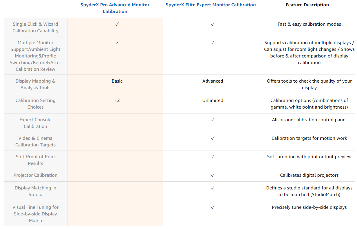Viewport: 357px width, 229px height.
Task: Select the 'Basic' value under SpyderX Pro
Action: 117,81
